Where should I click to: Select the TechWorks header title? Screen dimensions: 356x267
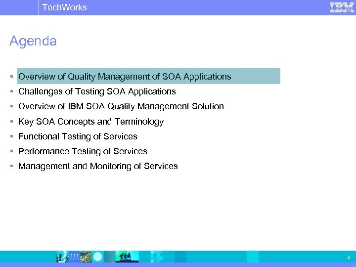pyautogui.click(x=64, y=7)
